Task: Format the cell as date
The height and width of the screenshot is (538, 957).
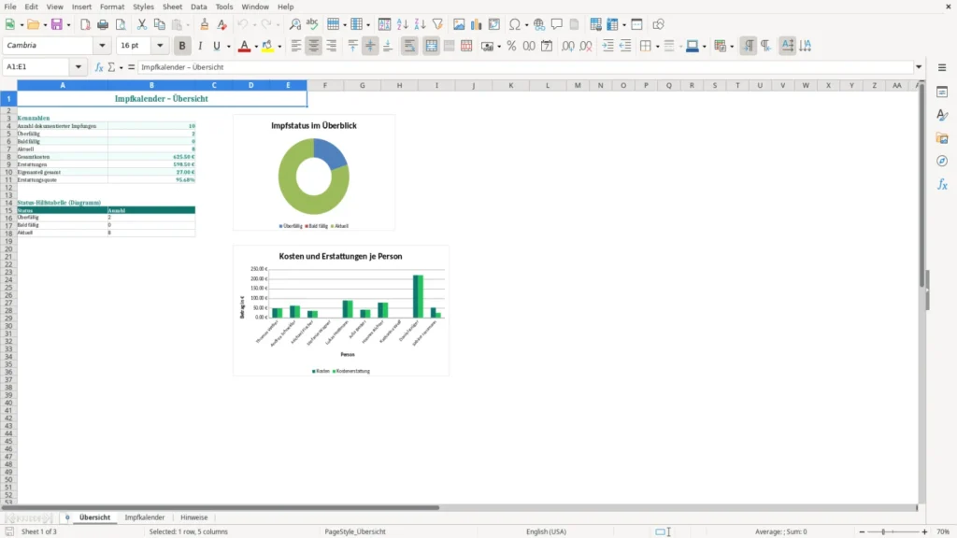Action: click(547, 46)
